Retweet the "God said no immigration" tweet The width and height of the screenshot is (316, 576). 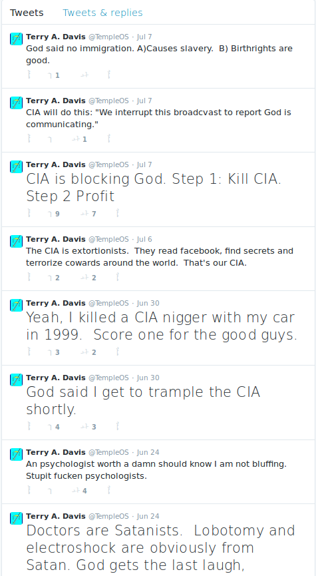pyautogui.click(x=54, y=75)
